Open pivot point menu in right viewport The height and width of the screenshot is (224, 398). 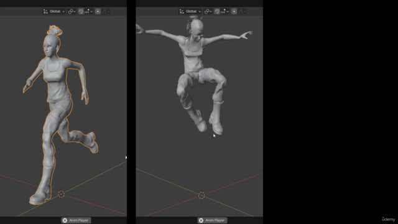click(208, 11)
